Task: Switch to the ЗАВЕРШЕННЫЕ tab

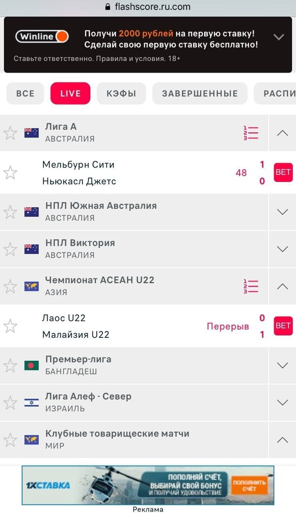Action: 200,93
